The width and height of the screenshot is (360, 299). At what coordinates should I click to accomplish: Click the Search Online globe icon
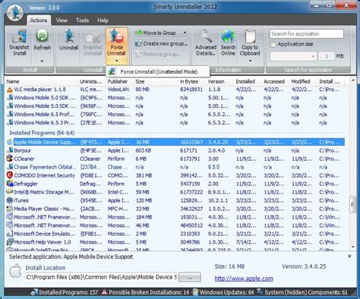(x=228, y=36)
